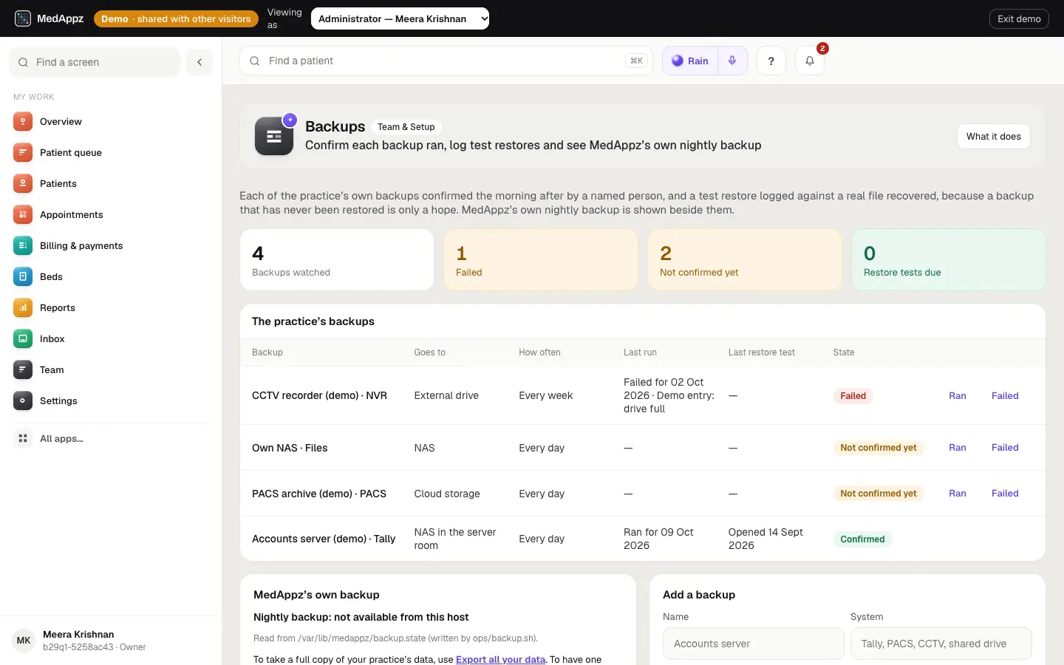
Task: Show all apps grid icon
Action: pos(23,438)
